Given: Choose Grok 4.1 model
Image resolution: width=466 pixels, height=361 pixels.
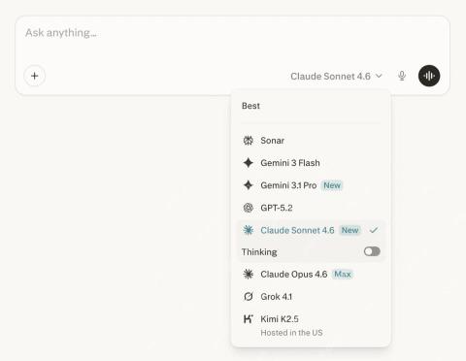Looking at the screenshot, I should coord(311,297).
